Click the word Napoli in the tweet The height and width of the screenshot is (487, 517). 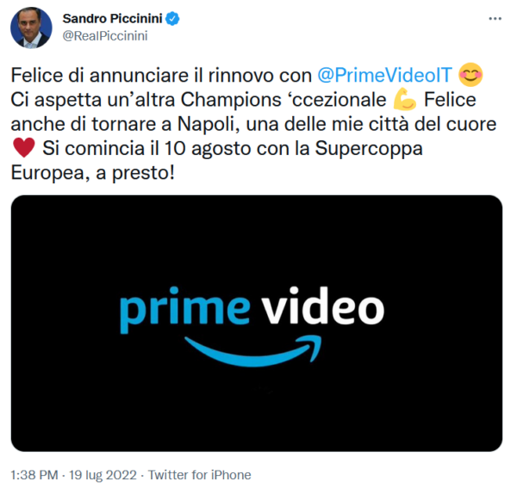point(209,124)
